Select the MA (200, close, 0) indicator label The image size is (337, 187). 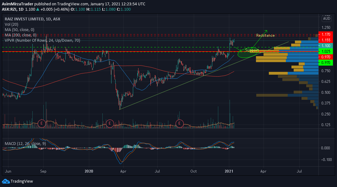click(x=20, y=35)
